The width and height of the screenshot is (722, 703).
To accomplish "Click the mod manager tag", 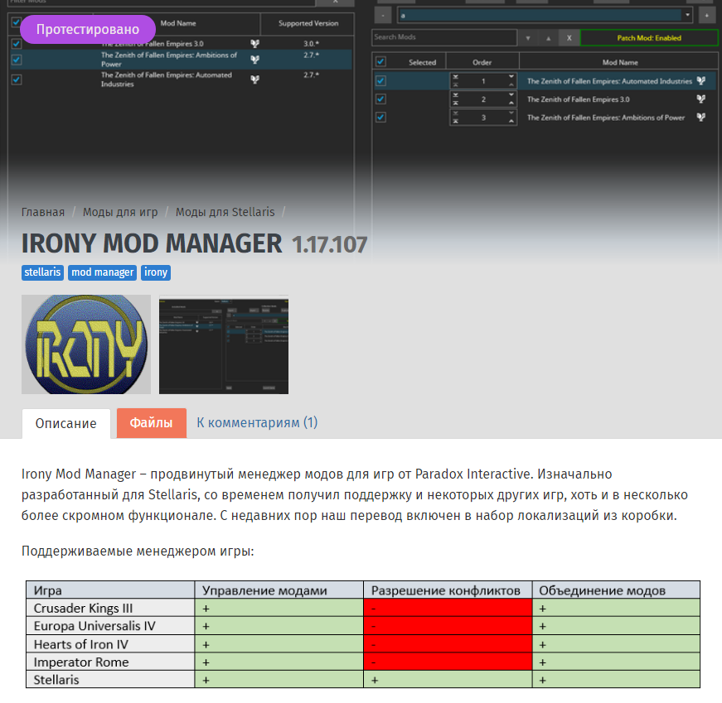I will (x=102, y=272).
